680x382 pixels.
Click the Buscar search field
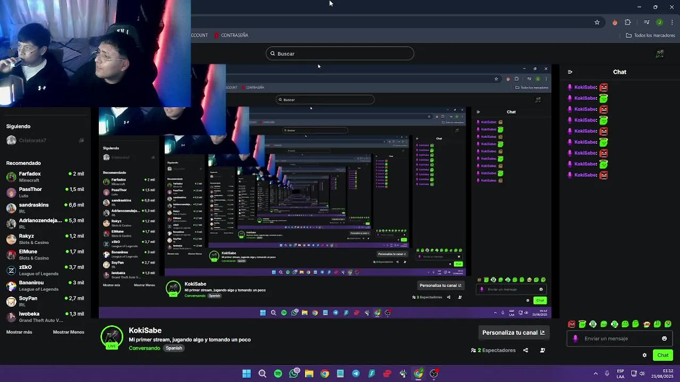(340, 54)
